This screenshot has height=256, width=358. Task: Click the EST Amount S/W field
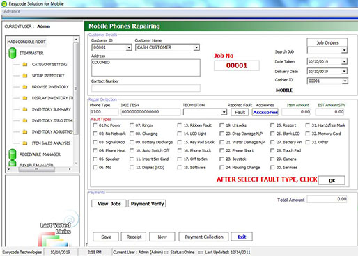(329, 112)
